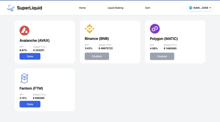This screenshot has height=122, width=220.
Task: Select the Fantom (FTM) title
Action: pos(31,88)
